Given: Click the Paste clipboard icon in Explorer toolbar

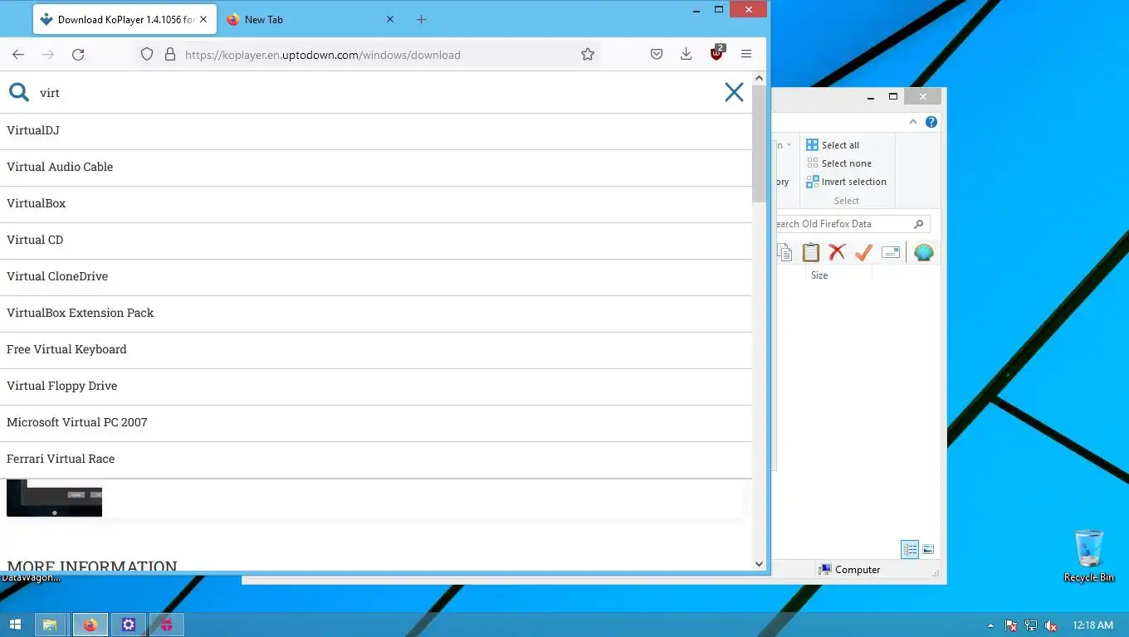Looking at the screenshot, I should [811, 252].
